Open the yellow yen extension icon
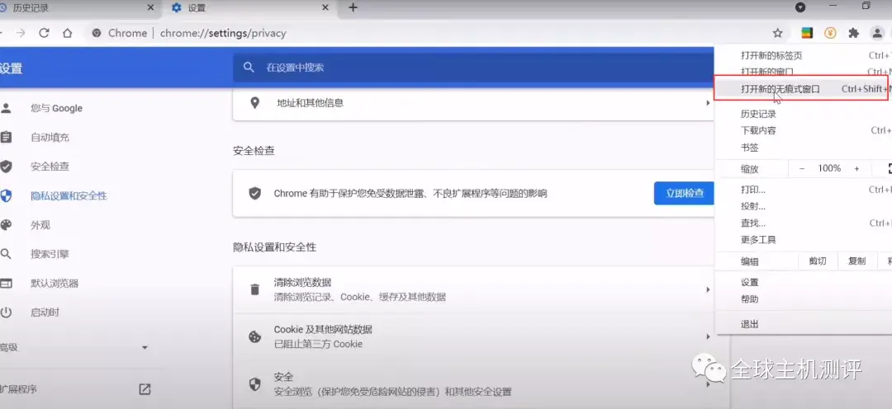Viewport: 892px width, 409px height. pyautogui.click(x=830, y=33)
